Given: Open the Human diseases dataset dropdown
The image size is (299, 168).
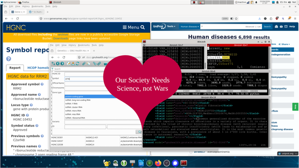Looking at the screenshot, I should click(x=190, y=27).
